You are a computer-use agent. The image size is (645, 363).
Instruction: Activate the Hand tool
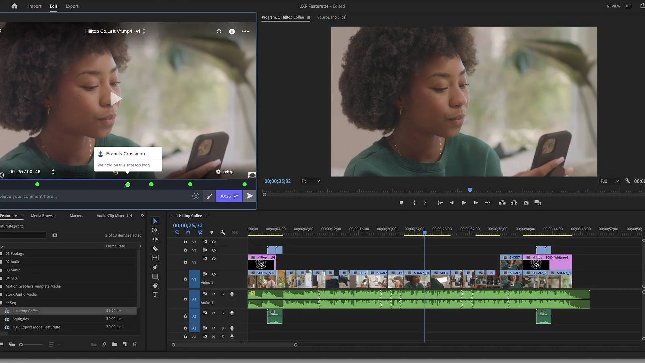(x=155, y=285)
